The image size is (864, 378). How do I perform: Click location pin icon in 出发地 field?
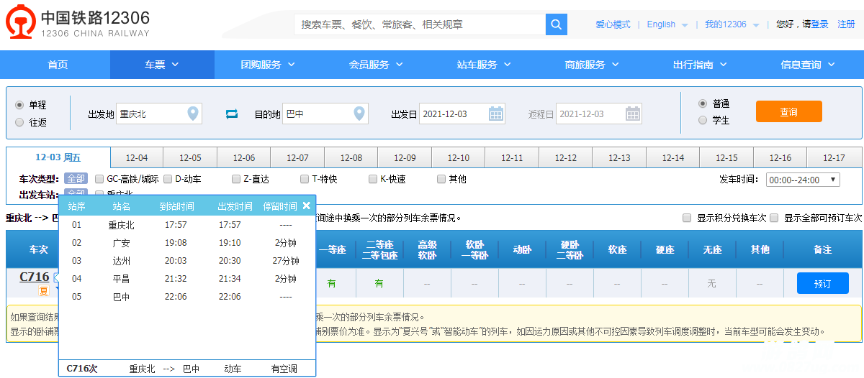coord(192,114)
